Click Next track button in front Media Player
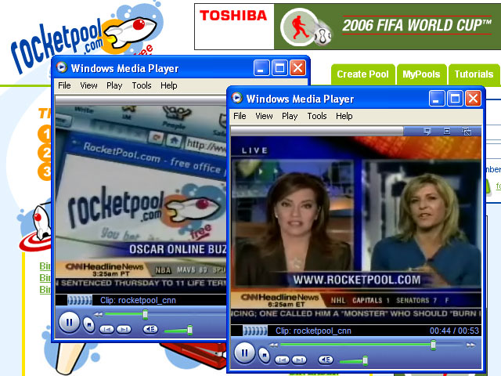Screen dimensions: 501x376 point(299,360)
